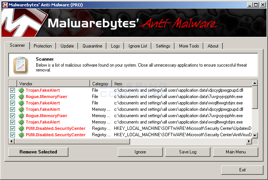Click the vertical scrollbar thumb
This screenshot has height=180, width=268.
(255, 98)
